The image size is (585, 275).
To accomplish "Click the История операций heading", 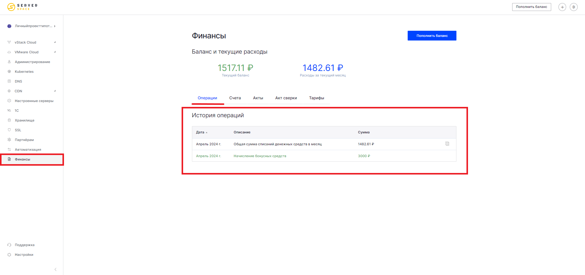I will pos(218,115).
